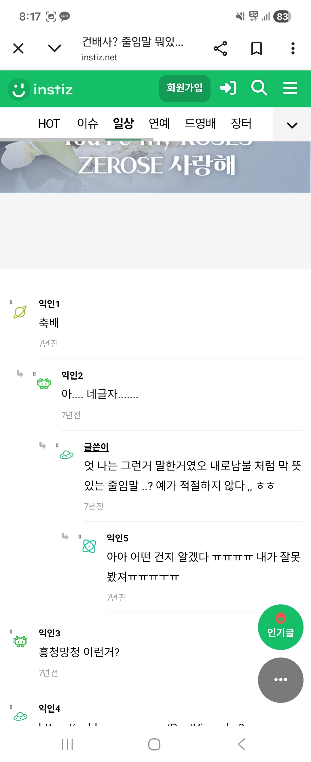This screenshot has height=762, width=311.
Task: Tap the share icon in browser bar
Action: click(220, 48)
